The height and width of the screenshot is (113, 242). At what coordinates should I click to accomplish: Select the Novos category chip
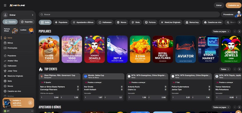[x=122, y=22]
